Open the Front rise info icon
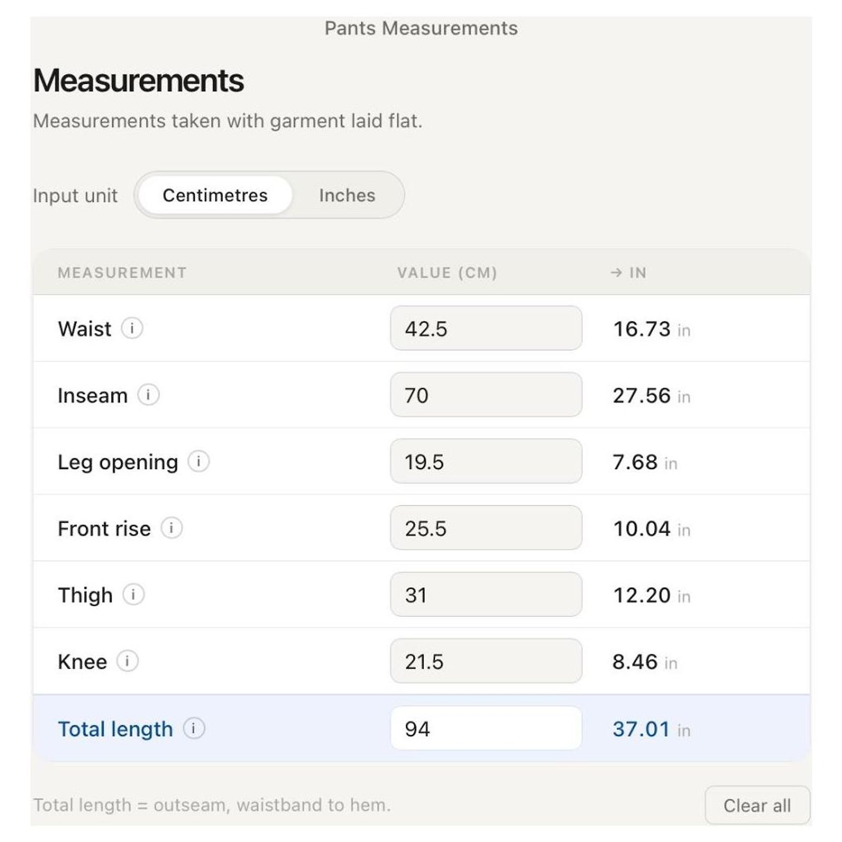 click(172, 528)
